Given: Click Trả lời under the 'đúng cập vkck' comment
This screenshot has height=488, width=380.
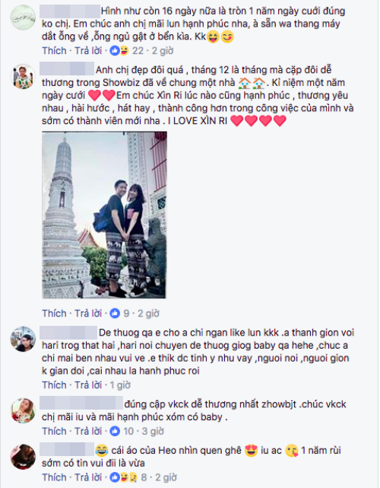Looking at the screenshot, I should [88, 431].
